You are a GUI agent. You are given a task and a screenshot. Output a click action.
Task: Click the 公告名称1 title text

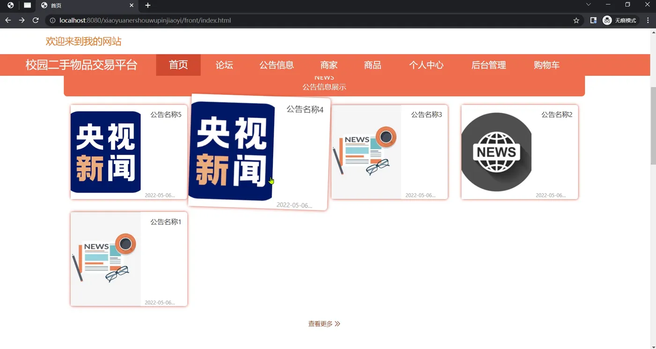[166, 222]
